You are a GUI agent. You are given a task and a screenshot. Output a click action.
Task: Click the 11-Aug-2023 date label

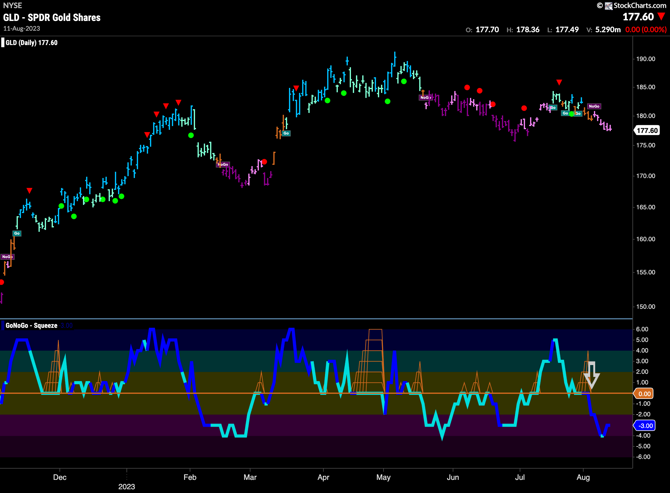point(22,28)
